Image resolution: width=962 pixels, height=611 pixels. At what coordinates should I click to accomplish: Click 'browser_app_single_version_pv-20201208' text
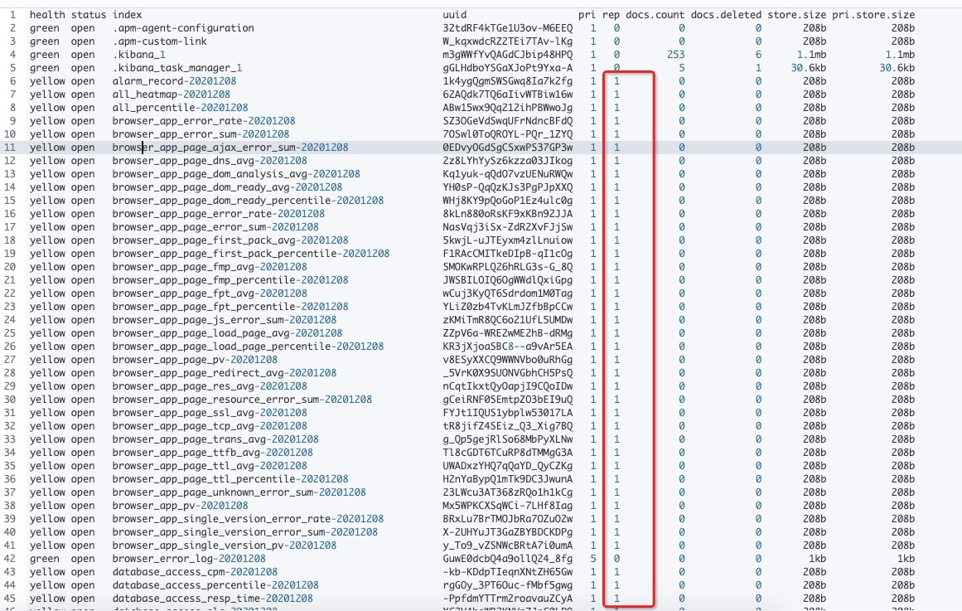tap(225, 546)
